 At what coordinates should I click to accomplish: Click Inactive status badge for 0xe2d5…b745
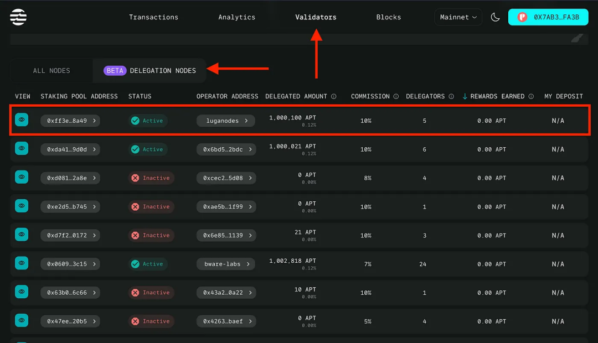151,206
